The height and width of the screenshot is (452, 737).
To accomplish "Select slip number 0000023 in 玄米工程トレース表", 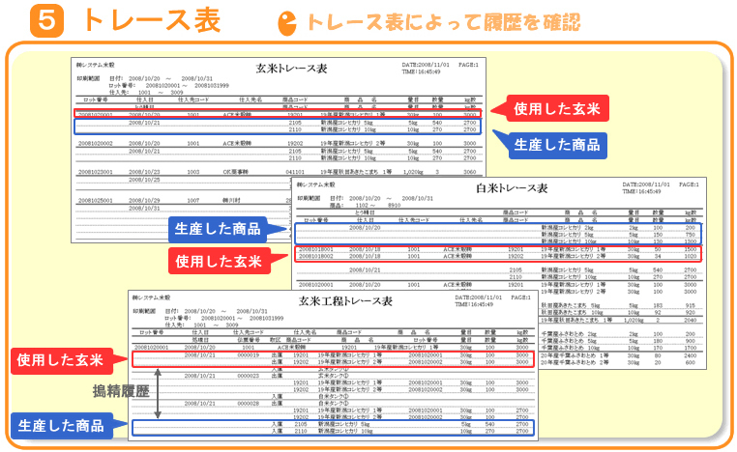I will tap(249, 376).
